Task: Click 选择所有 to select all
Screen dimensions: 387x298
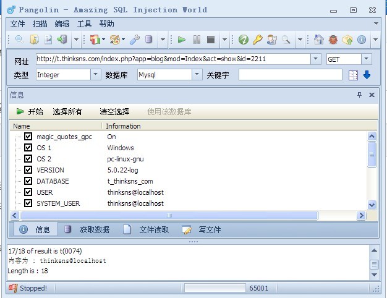Action: pos(67,112)
